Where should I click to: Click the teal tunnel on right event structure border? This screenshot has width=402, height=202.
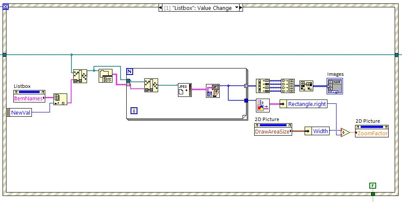397,55
